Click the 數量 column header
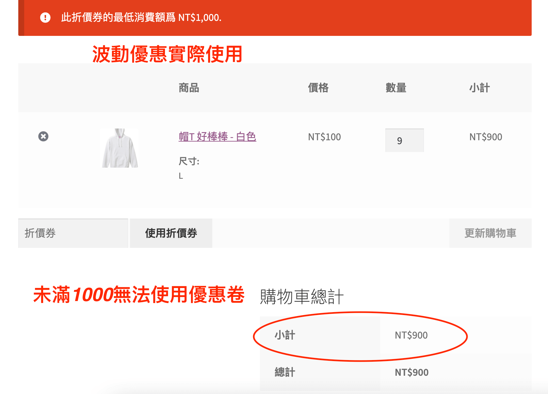 pyautogui.click(x=396, y=88)
